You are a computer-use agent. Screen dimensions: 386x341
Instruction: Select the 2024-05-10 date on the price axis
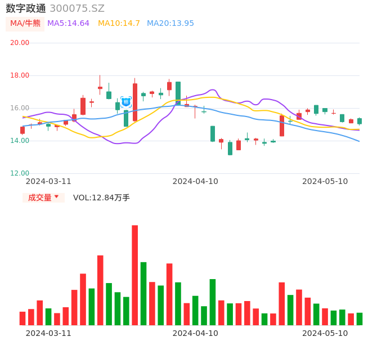tap(325, 181)
